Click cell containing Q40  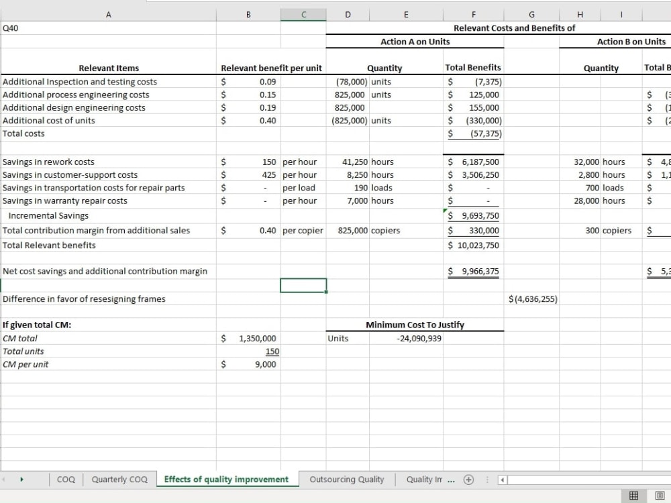[109, 28]
